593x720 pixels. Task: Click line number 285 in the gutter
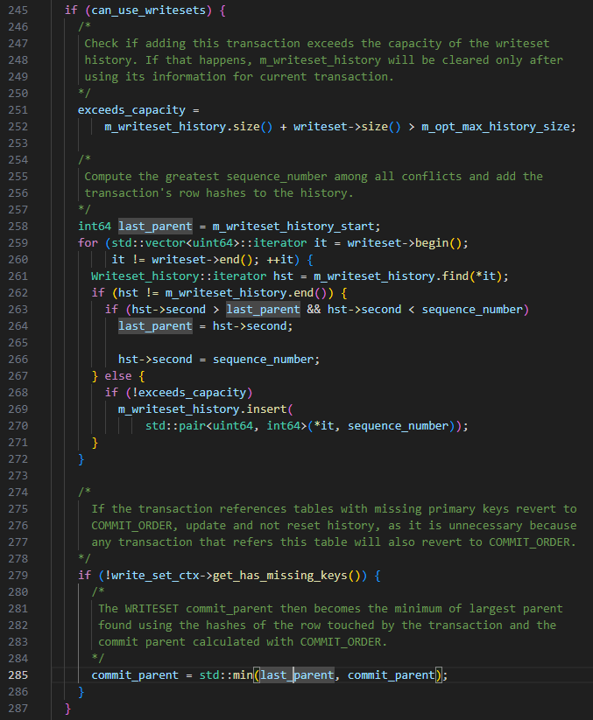18,675
